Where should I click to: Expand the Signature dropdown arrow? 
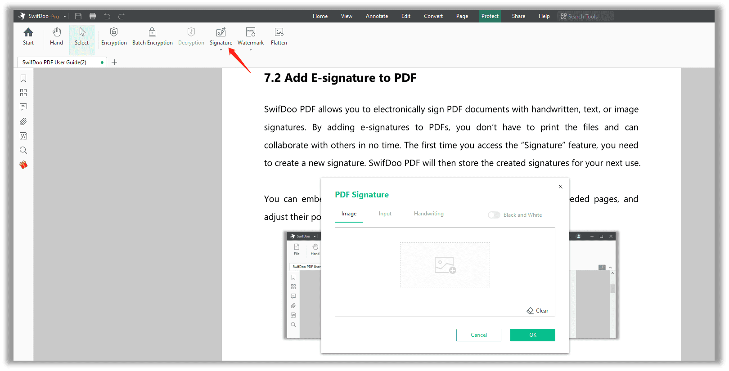221,50
